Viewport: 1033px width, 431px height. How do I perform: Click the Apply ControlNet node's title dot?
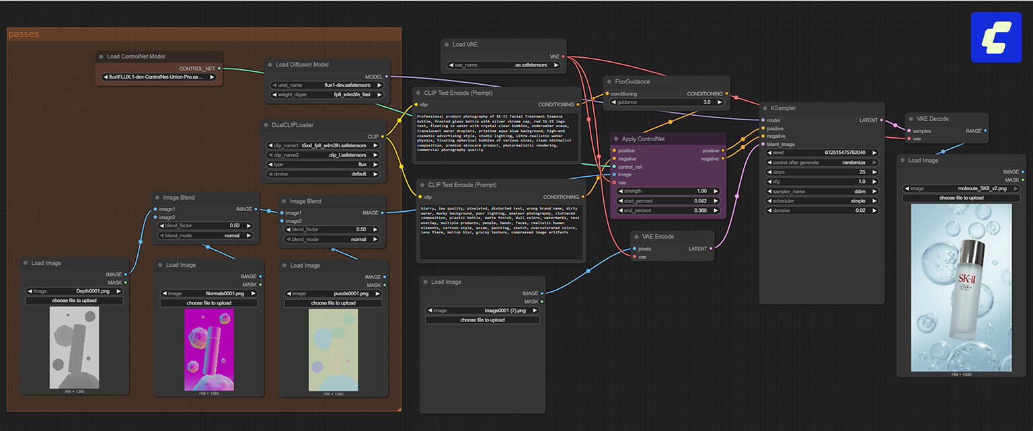point(616,139)
